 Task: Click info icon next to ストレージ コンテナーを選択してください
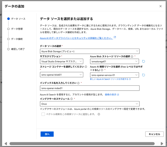pyautogui.click(x=86, y=67)
